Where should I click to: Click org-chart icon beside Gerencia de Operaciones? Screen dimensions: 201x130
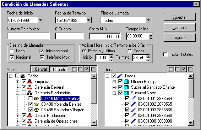29,121
